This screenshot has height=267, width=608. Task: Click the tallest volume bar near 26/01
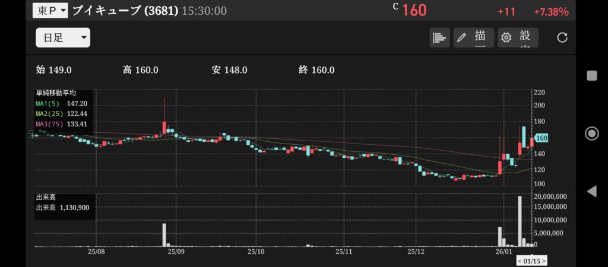pyautogui.click(x=520, y=221)
